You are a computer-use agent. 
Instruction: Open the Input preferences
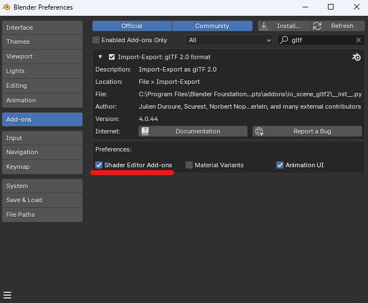pyautogui.click(x=42, y=138)
